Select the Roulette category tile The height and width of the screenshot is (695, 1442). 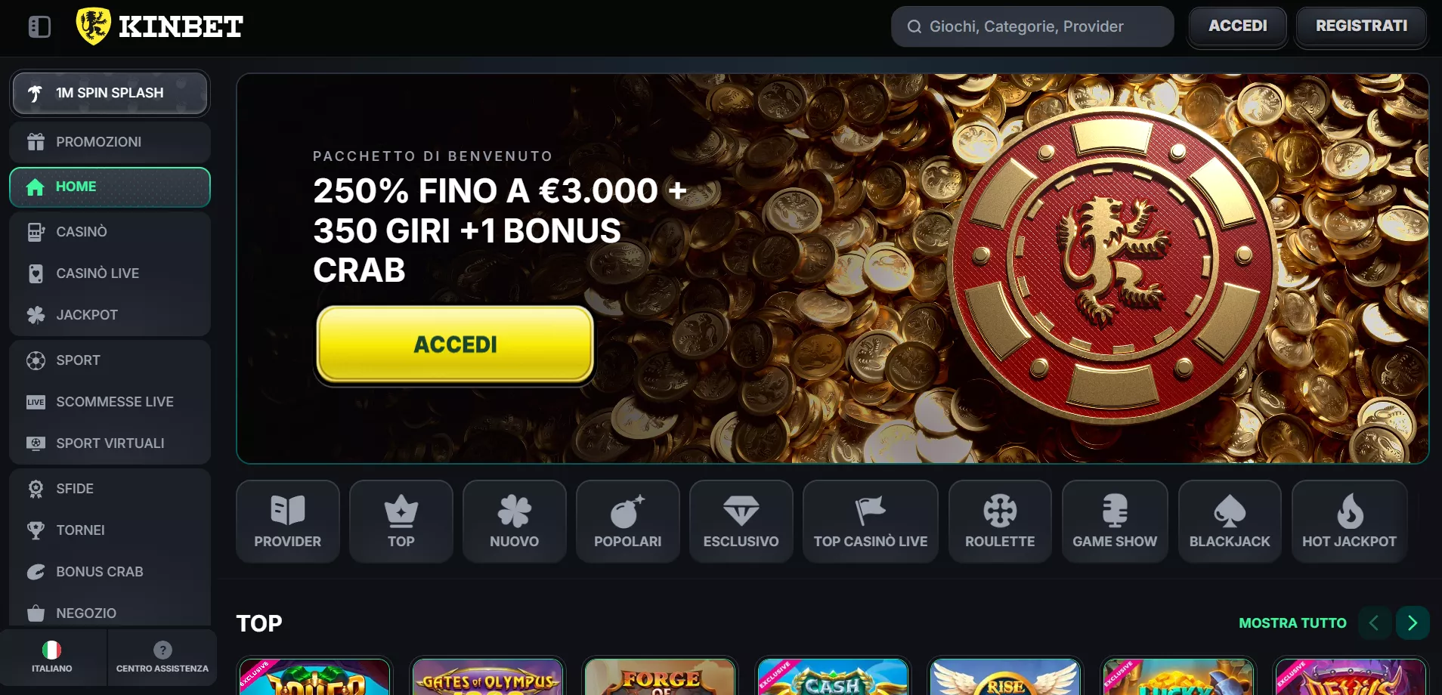tap(1000, 521)
